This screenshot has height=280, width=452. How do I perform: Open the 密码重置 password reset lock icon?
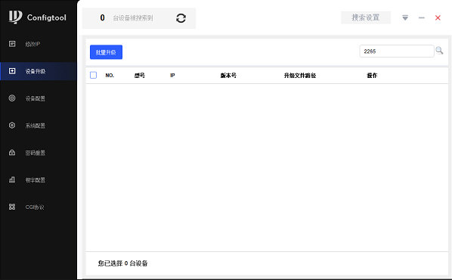(12, 152)
